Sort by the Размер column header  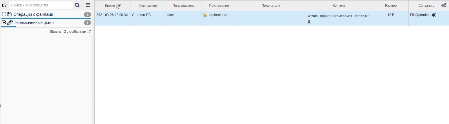pos(391,6)
